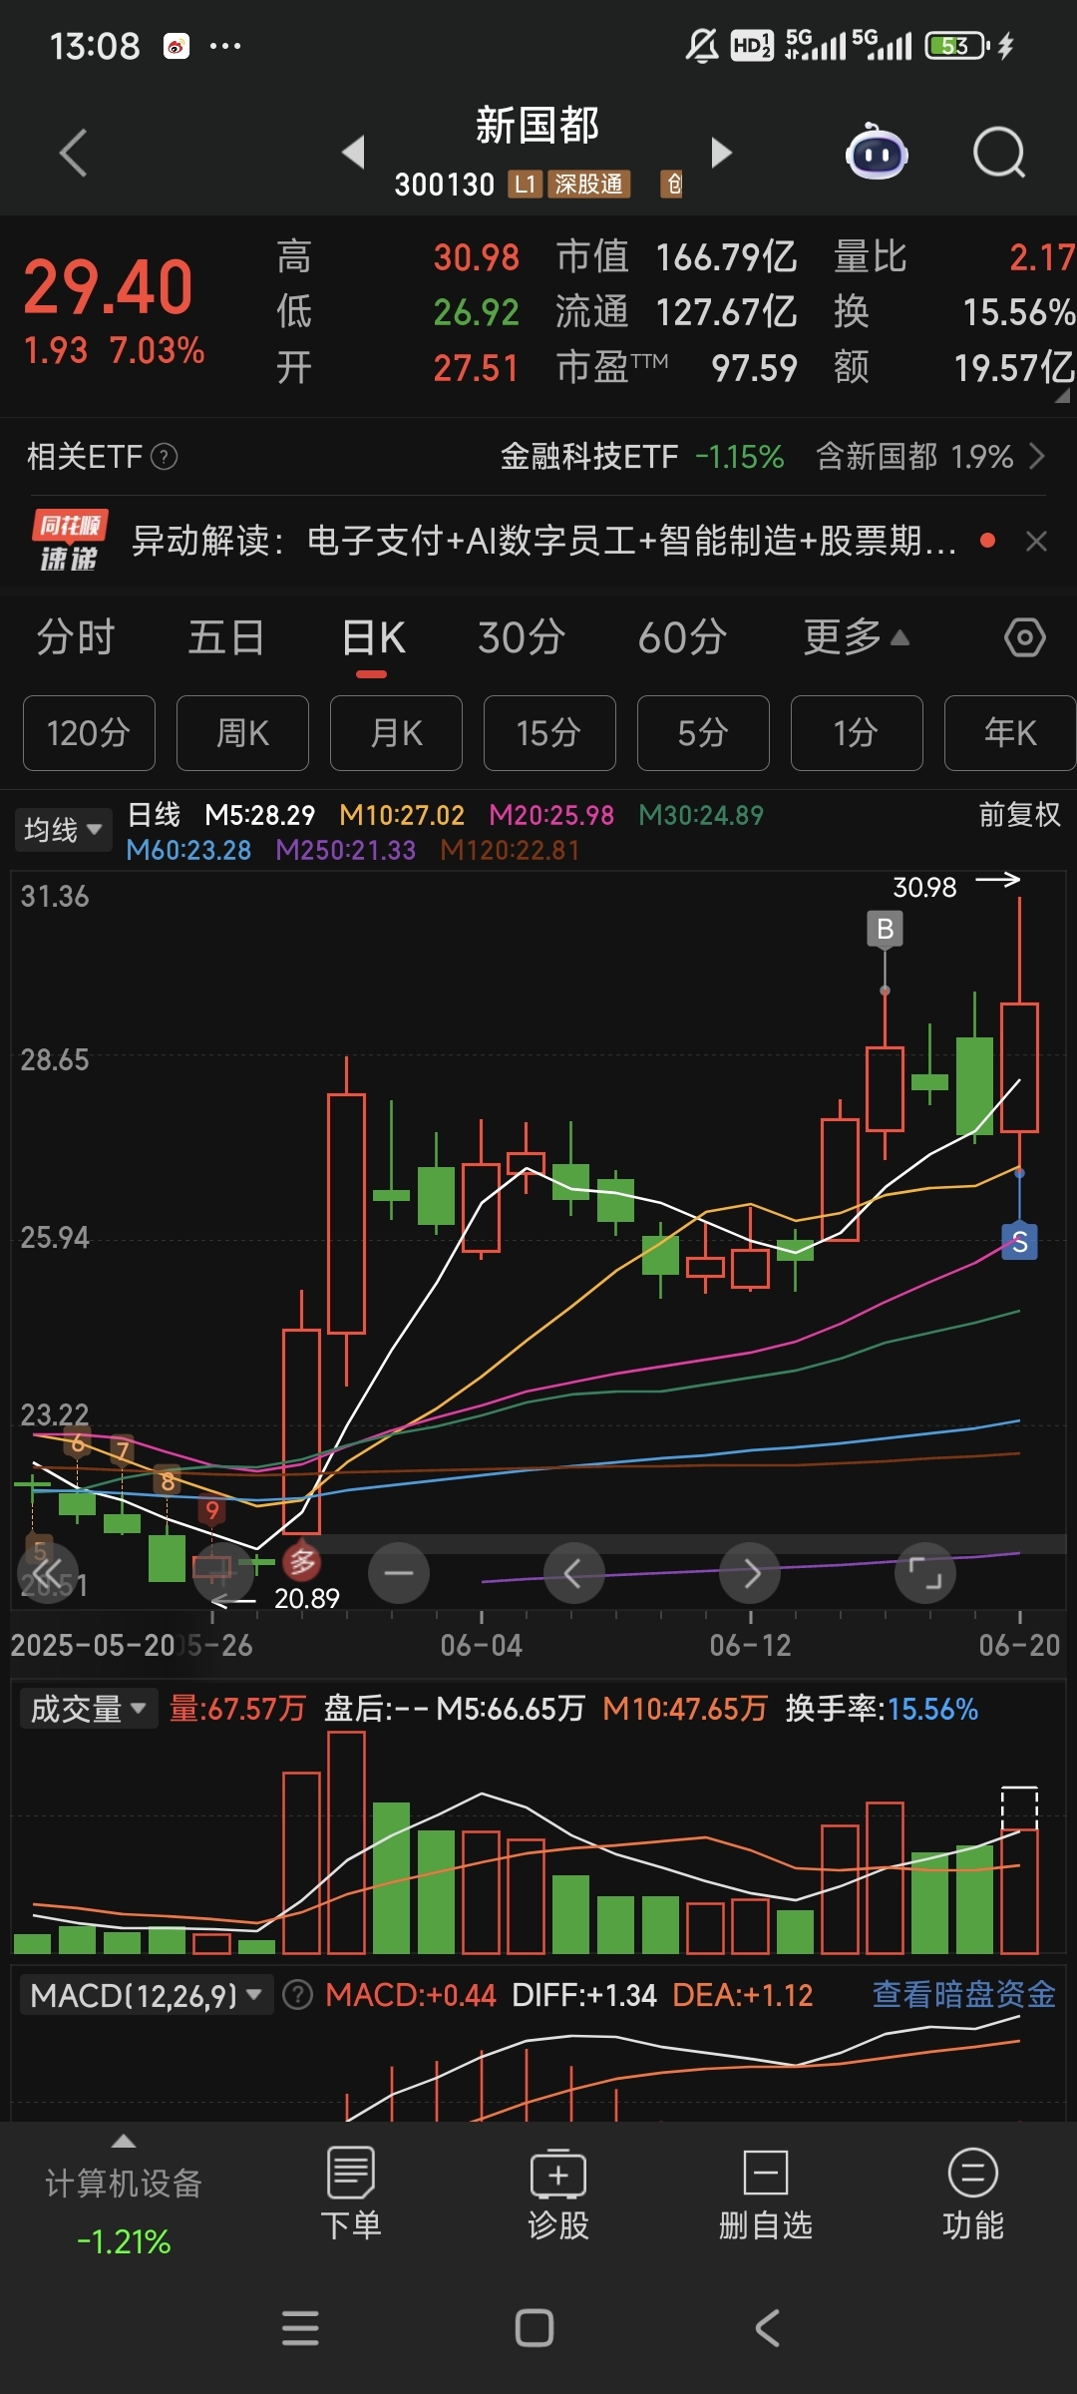Change 前复权 adjustment mode

[x=1019, y=815]
